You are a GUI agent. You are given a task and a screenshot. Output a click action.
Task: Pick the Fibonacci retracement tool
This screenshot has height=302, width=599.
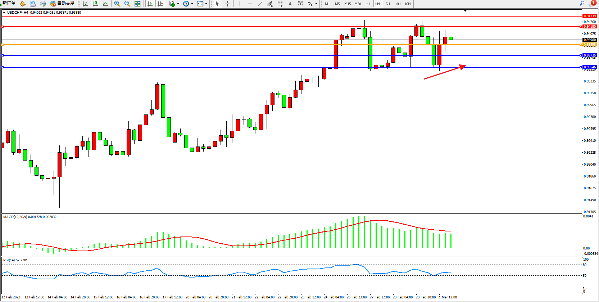pyautogui.click(x=280, y=4)
